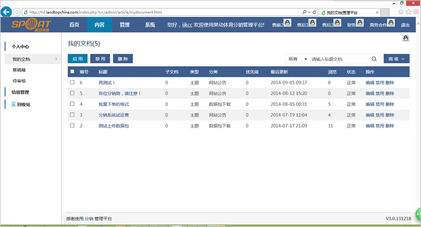Image resolution: width=421 pixels, height=227 pixels.
Task: Check the box for document number 6
Action: point(72,82)
